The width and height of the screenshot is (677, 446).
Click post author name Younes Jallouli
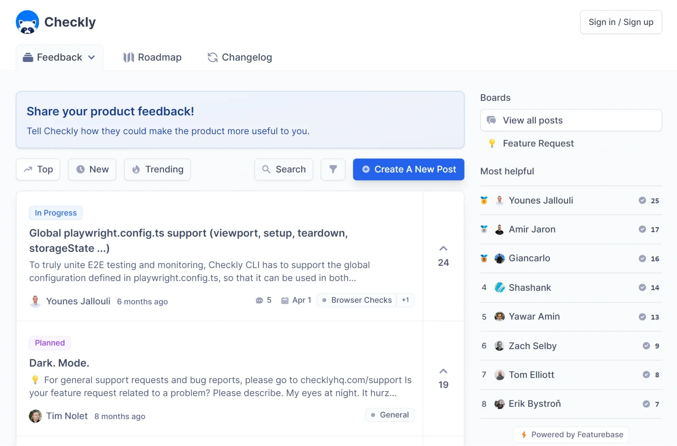[78, 301]
